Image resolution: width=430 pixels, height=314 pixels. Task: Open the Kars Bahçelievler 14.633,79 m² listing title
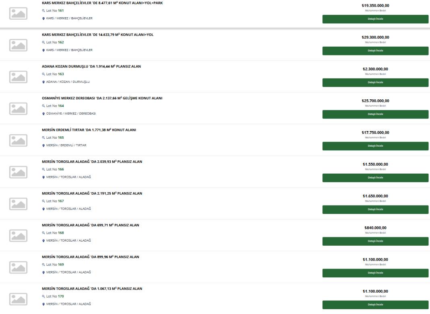(97, 35)
